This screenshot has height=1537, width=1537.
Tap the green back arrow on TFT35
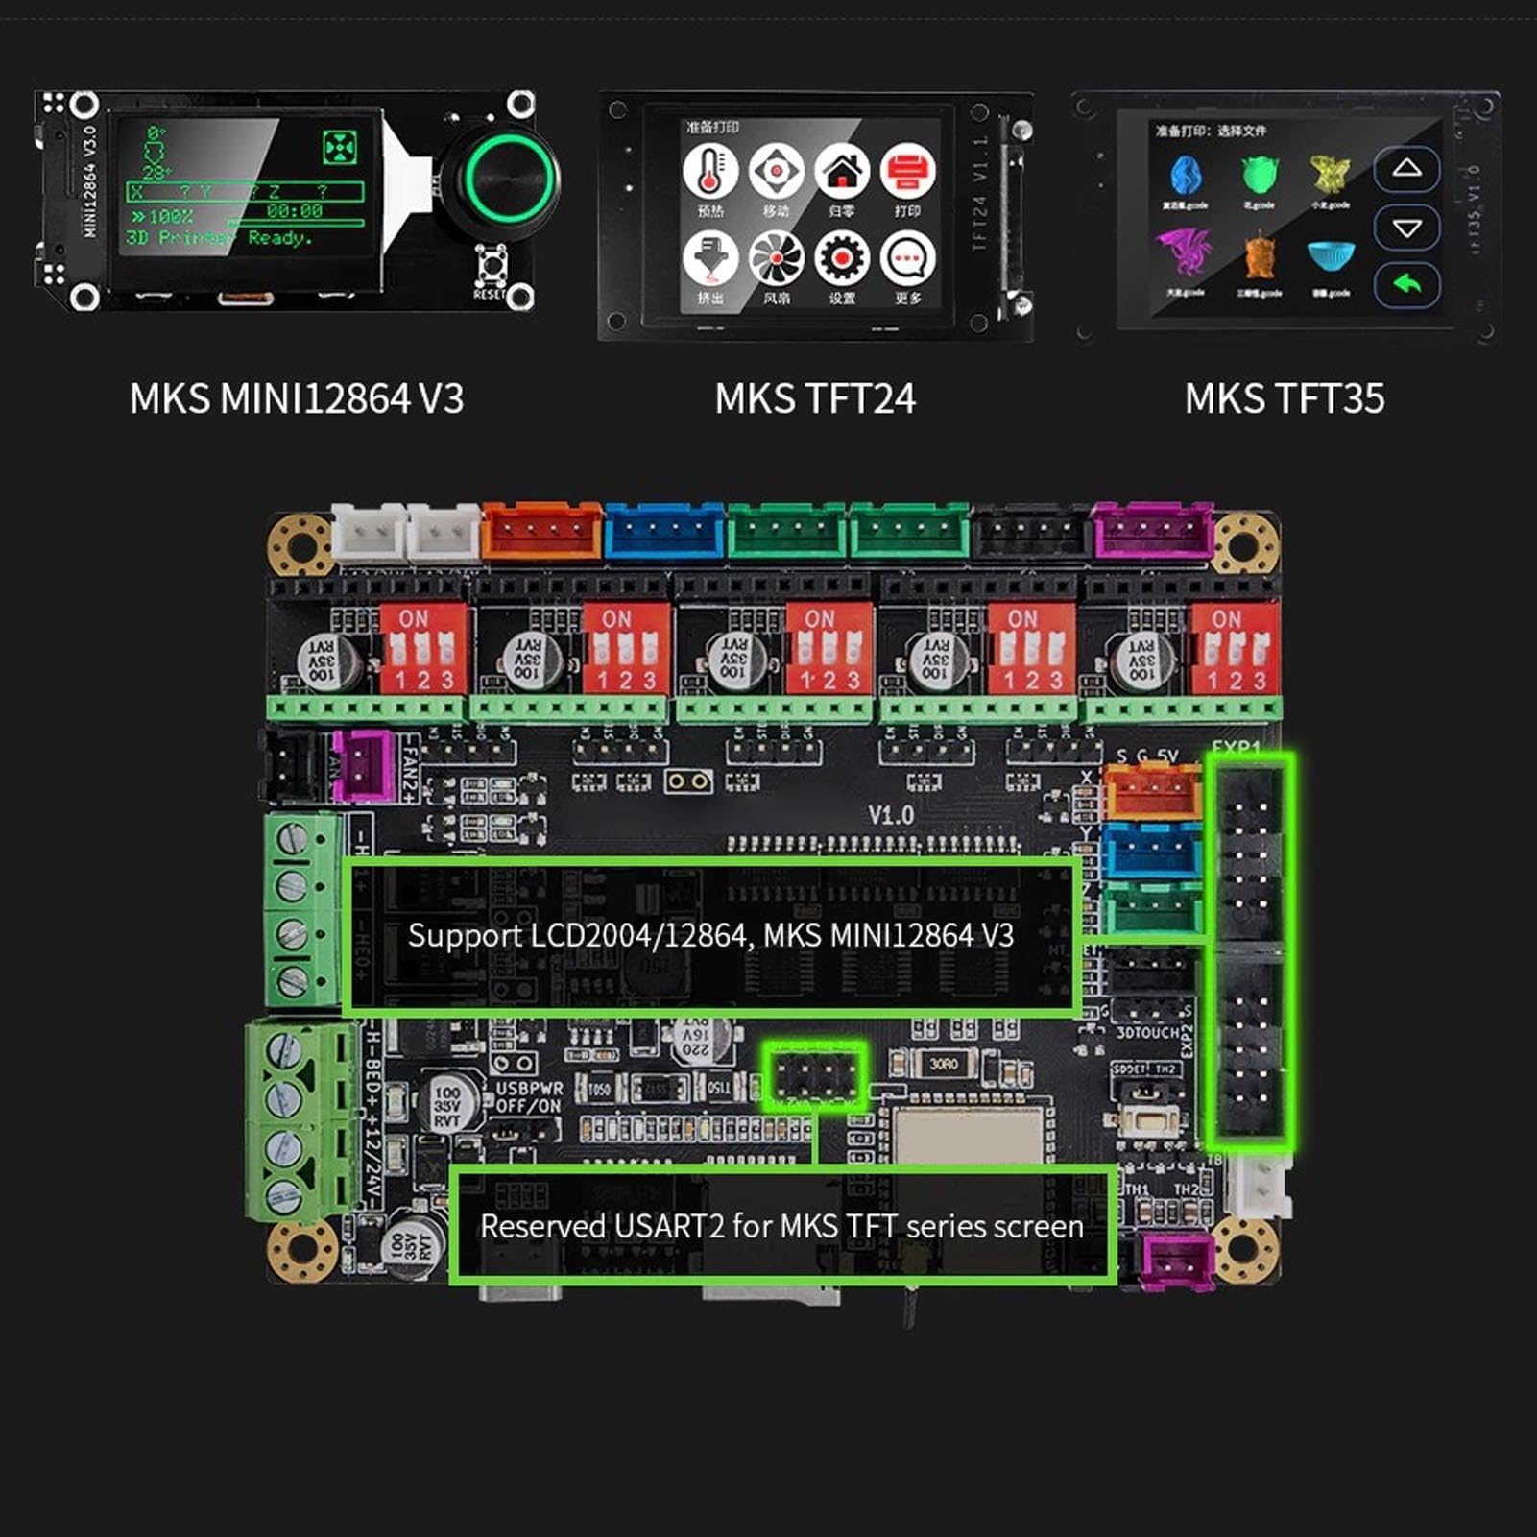1406,286
